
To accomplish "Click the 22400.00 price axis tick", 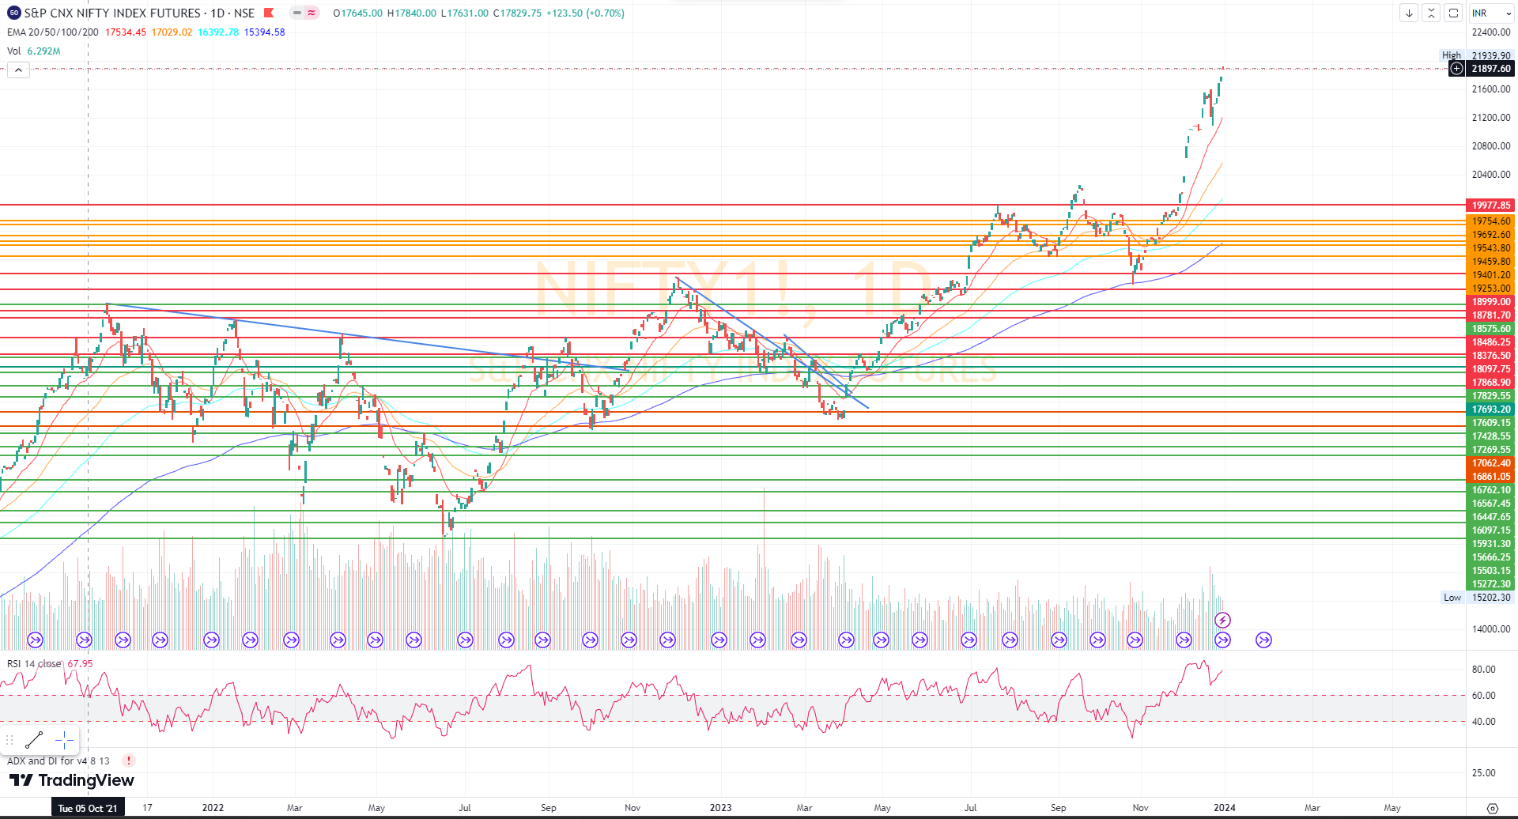I will click(x=1491, y=32).
